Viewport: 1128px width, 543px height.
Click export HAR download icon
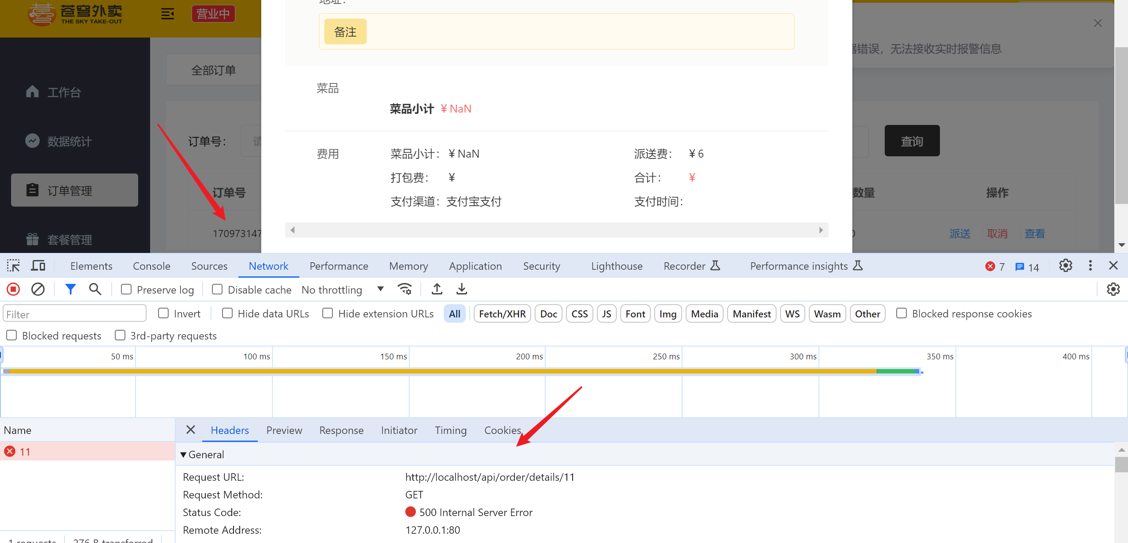461,289
